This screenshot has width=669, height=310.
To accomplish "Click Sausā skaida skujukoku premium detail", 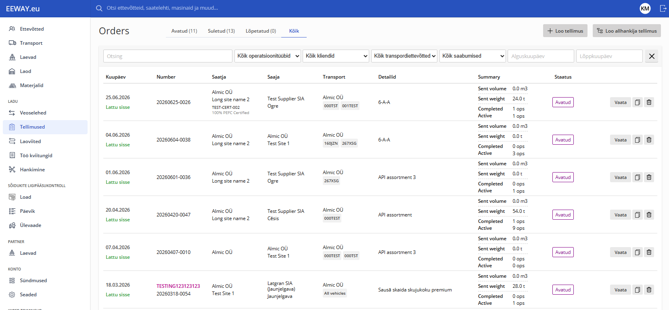I will coord(415,290).
